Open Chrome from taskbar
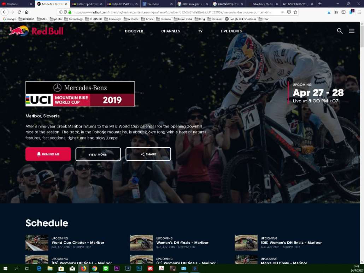The height and width of the screenshot is (273, 364). [x=94, y=268]
